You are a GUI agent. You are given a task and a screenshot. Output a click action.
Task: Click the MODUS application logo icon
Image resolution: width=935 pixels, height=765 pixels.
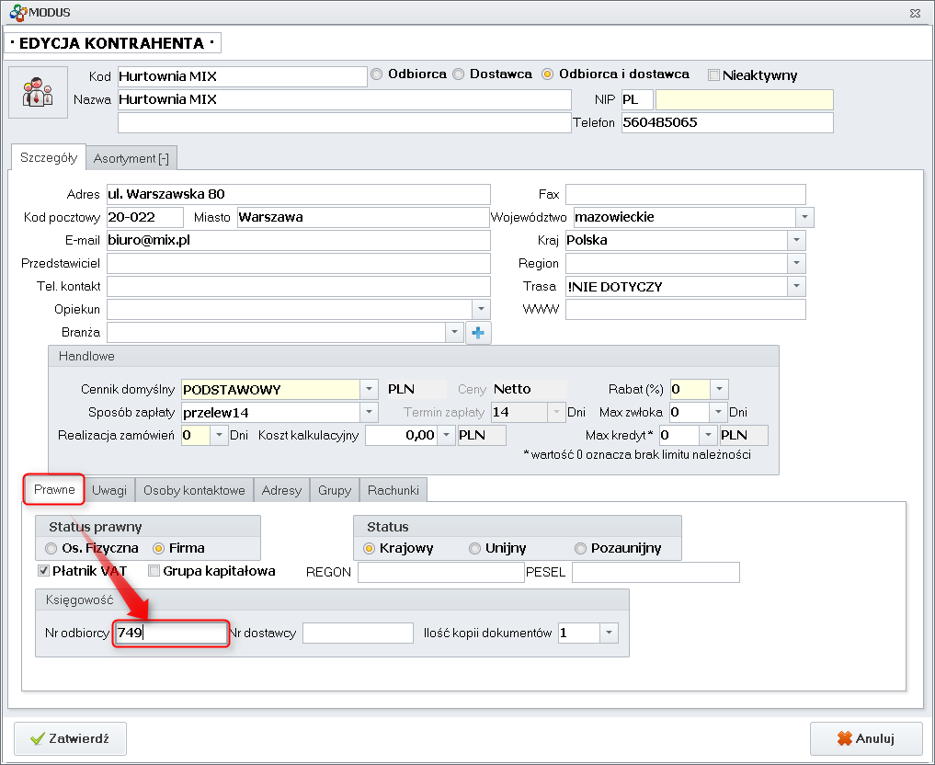tap(13, 12)
